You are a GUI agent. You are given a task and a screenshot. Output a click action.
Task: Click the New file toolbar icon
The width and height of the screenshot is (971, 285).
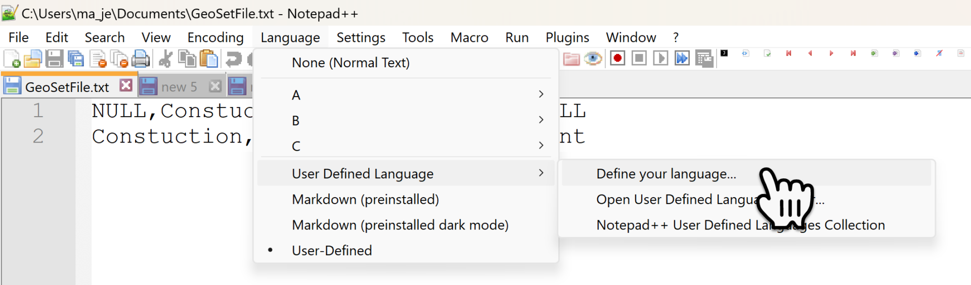pyautogui.click(x=12, y=59)
